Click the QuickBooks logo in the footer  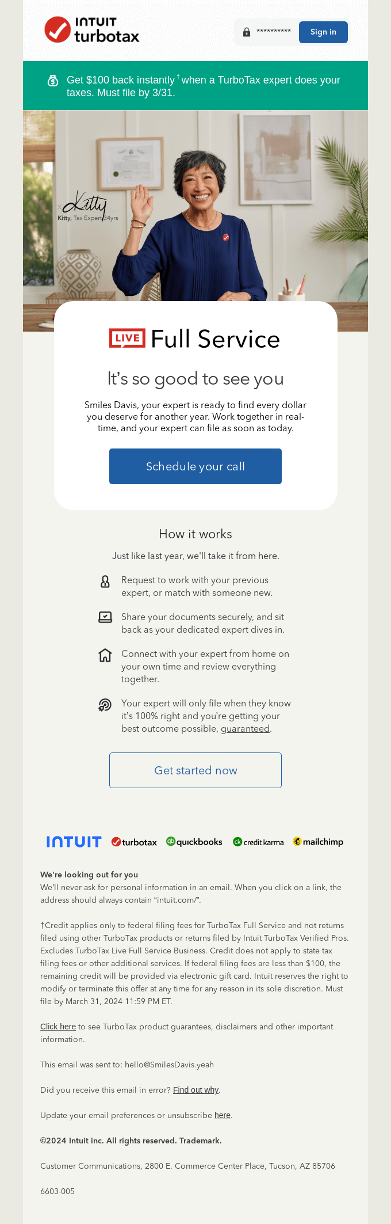(194, 842)
